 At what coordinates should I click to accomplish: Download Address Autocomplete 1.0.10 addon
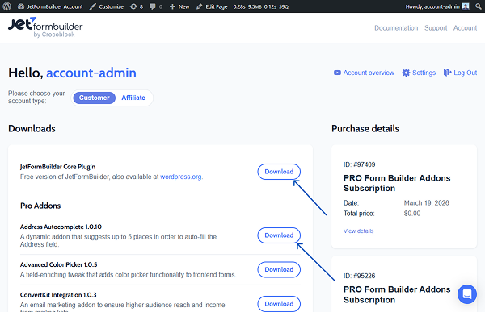279,235
